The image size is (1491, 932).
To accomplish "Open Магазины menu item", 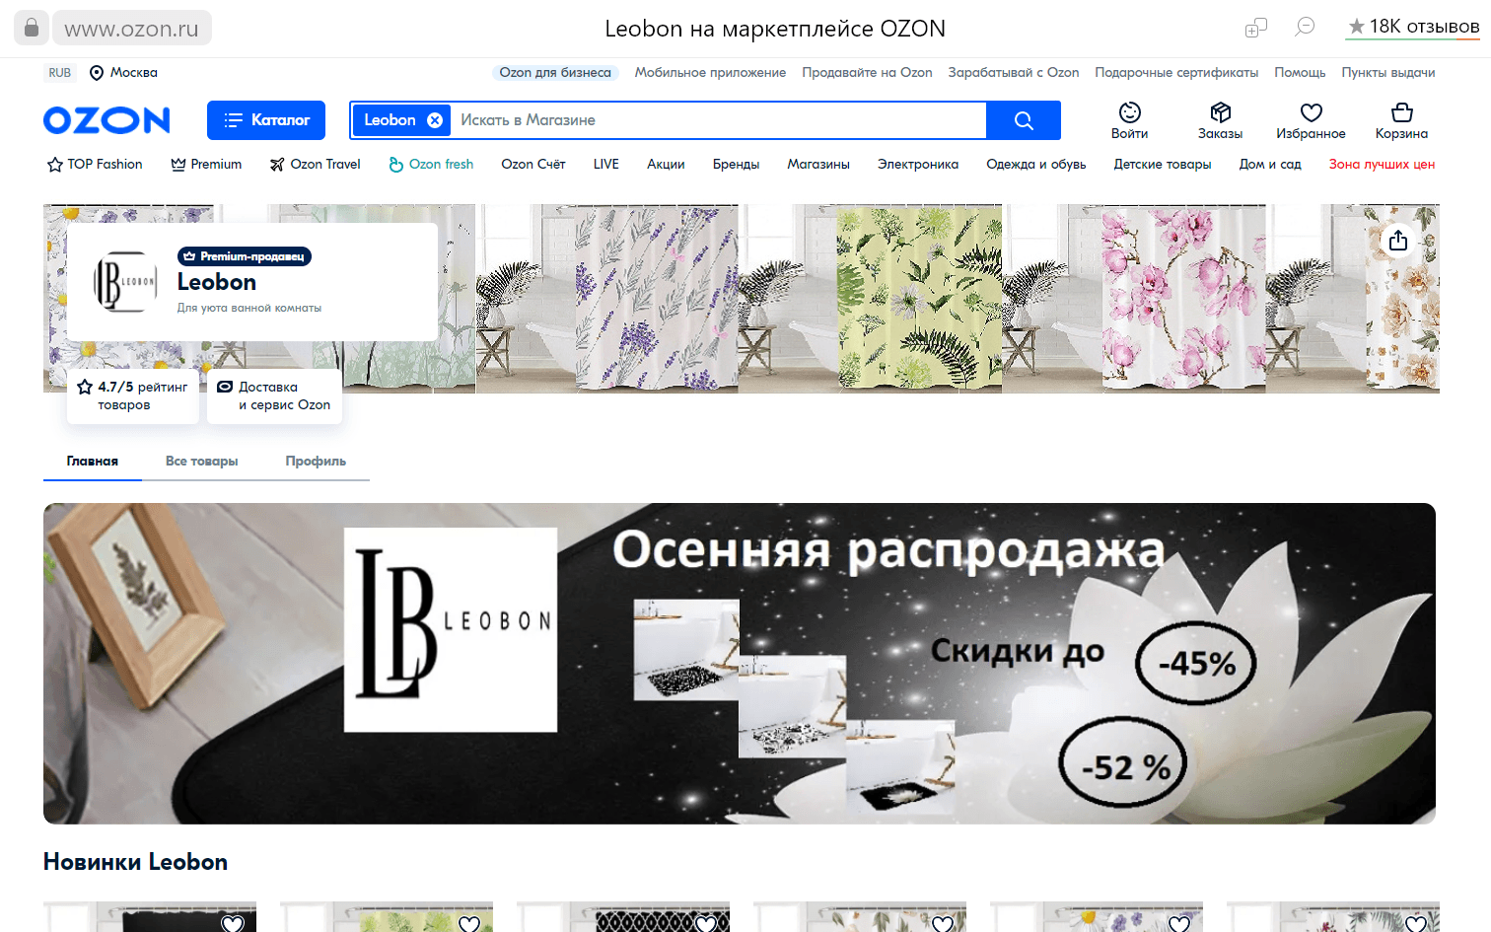I will (818, 165).
